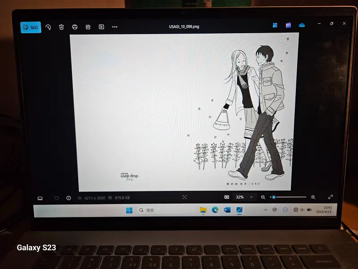Restore down the Photos window
This screenshot has height=269, width=358.
click(x=332, y=23)
